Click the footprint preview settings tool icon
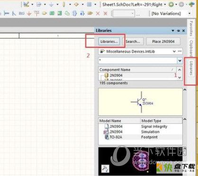 tap(105, 169)
